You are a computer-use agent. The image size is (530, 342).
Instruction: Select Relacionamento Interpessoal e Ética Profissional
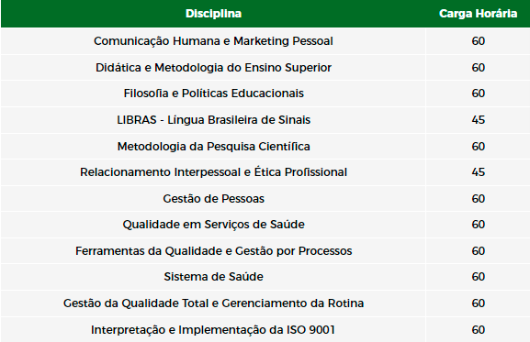pos(213,172)
